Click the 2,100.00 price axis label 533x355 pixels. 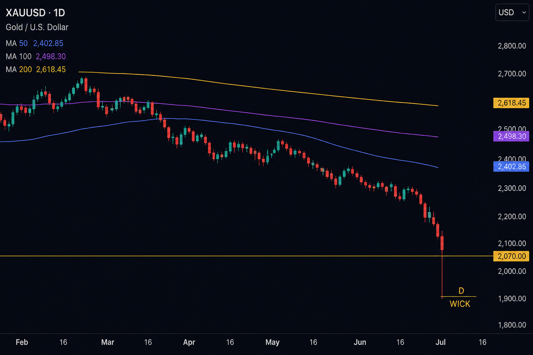pos(512,243)
